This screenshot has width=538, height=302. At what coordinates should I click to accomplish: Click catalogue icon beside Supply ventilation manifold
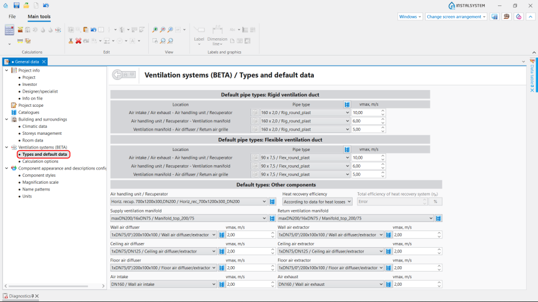[x=272, y=218]
